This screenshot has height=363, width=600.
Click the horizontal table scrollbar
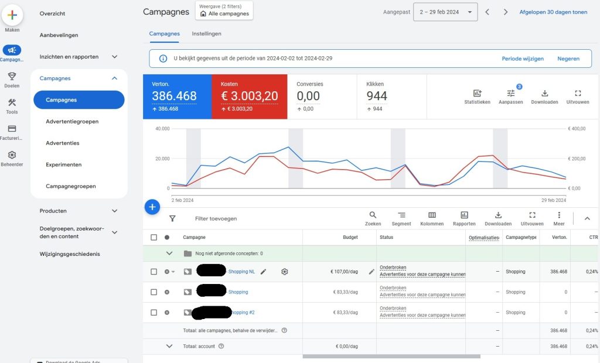(x=391, y=357)
